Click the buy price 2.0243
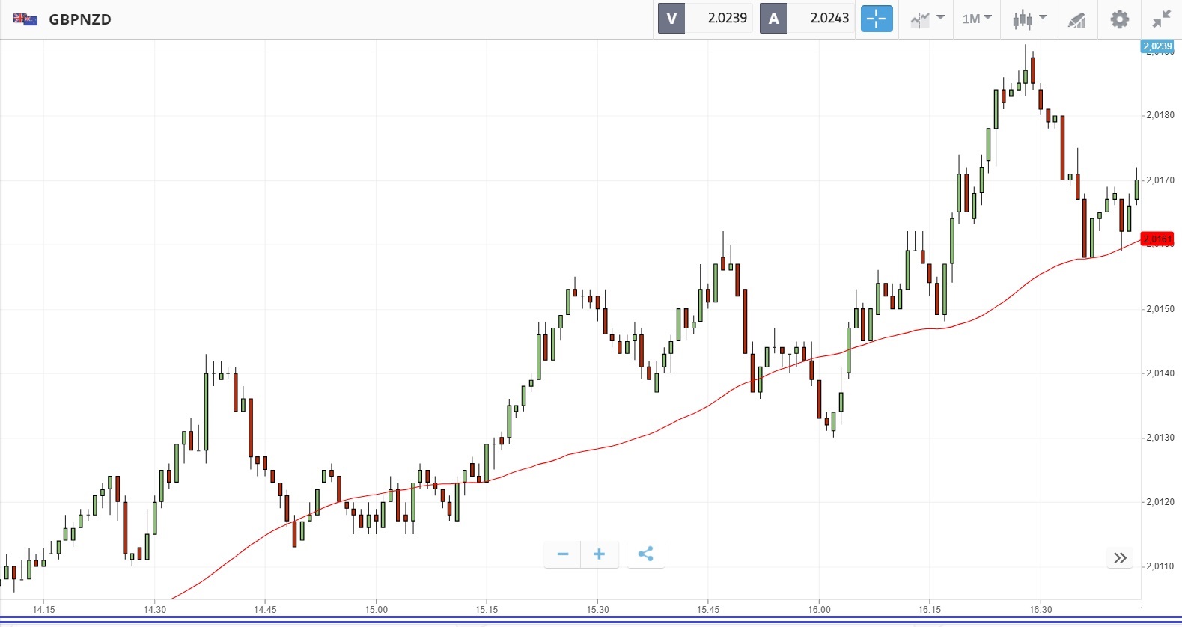The width and height of the screenshot is (1182, 627). click(829, 19)
